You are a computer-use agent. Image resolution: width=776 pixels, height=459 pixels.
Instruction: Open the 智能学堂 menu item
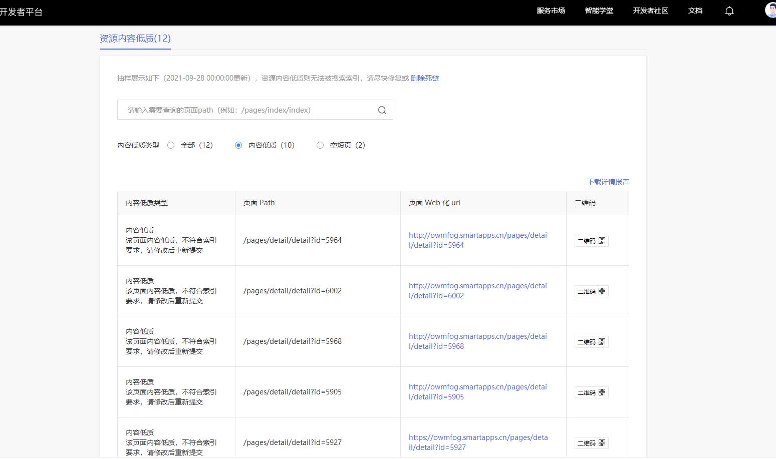(599, 11)
